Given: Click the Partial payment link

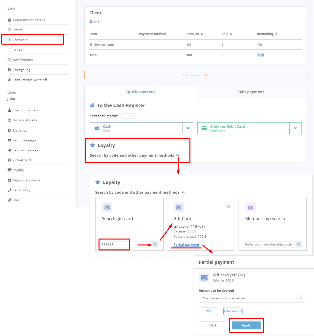Looking at the screenshot, I should coord(186,245).
